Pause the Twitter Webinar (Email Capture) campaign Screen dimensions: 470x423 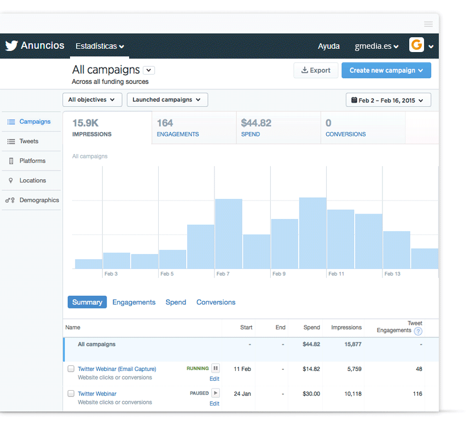[x=216, y=368]
